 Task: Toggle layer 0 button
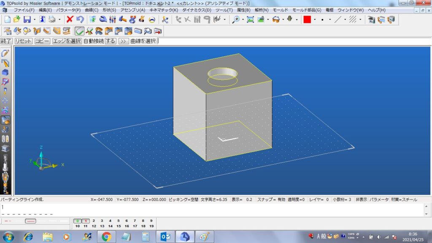click(x=78, y=221)
